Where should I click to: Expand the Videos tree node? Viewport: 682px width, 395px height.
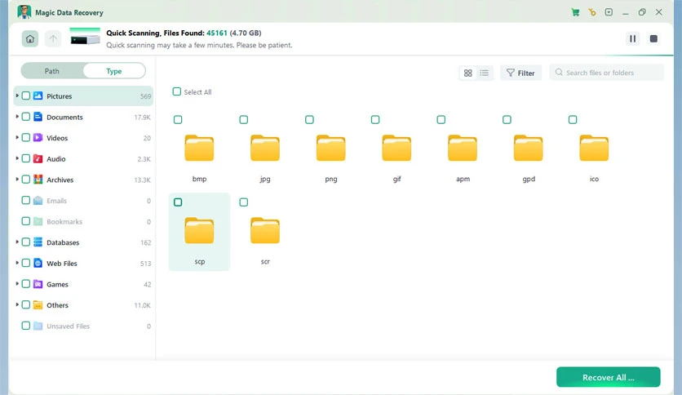coord(17,137)
